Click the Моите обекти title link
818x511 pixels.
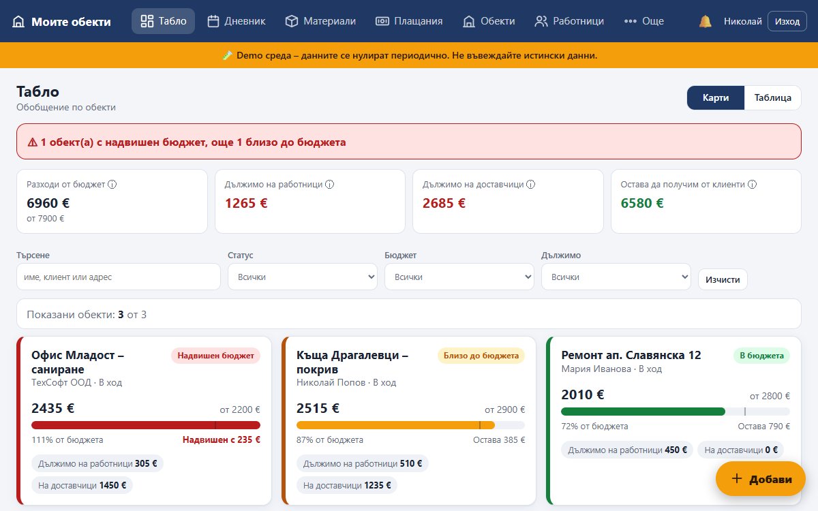pyautogui.click(x=71, y=21)
